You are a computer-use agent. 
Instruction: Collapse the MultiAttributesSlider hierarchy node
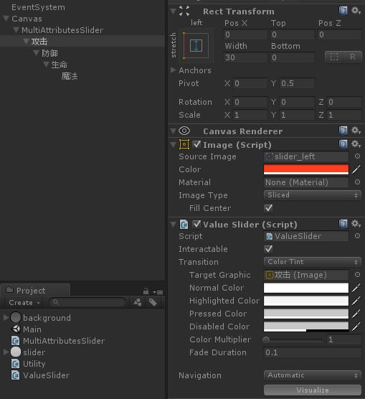tap(16, 29)
